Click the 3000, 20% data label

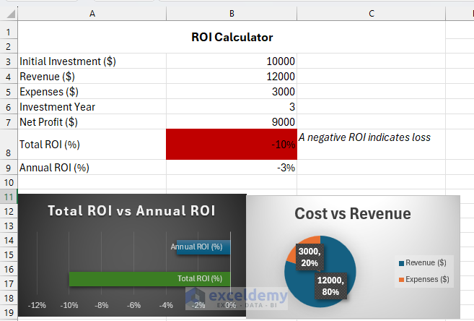[310, 257]
